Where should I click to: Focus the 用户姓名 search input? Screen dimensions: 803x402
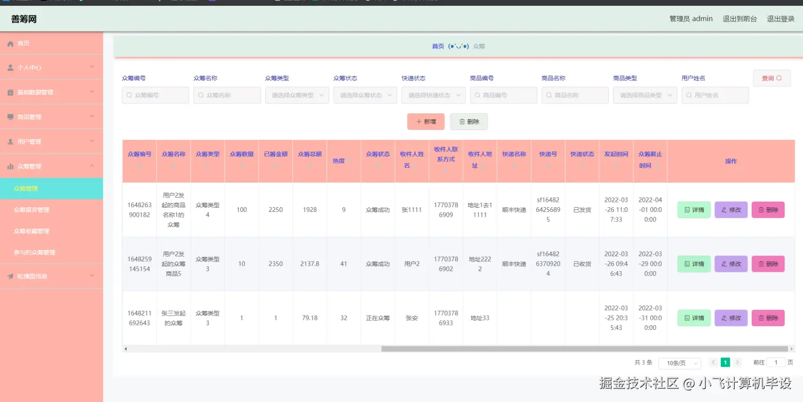pyautogui.click(x=715, y=95)
